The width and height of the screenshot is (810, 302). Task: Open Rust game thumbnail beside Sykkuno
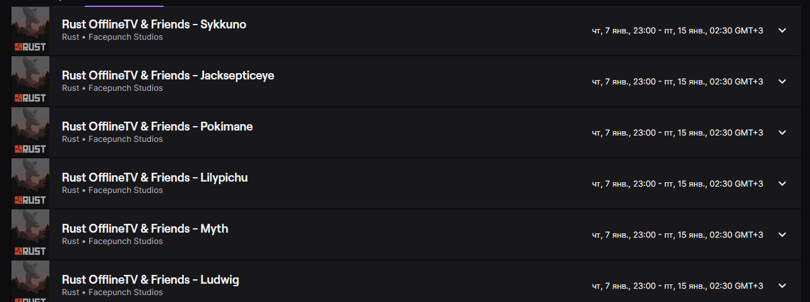click(x=30, y=29)
